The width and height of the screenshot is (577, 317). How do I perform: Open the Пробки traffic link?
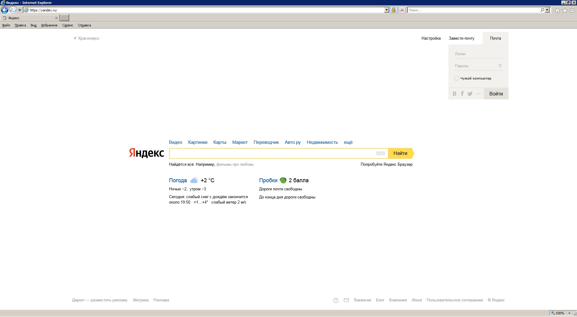pyautogui.click(x=268, y=180)
